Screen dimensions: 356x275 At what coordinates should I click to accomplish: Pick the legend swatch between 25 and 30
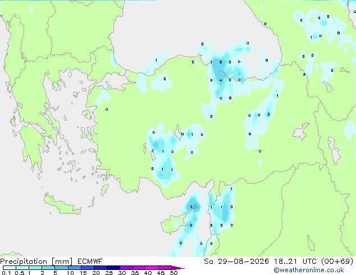[113, 268]
